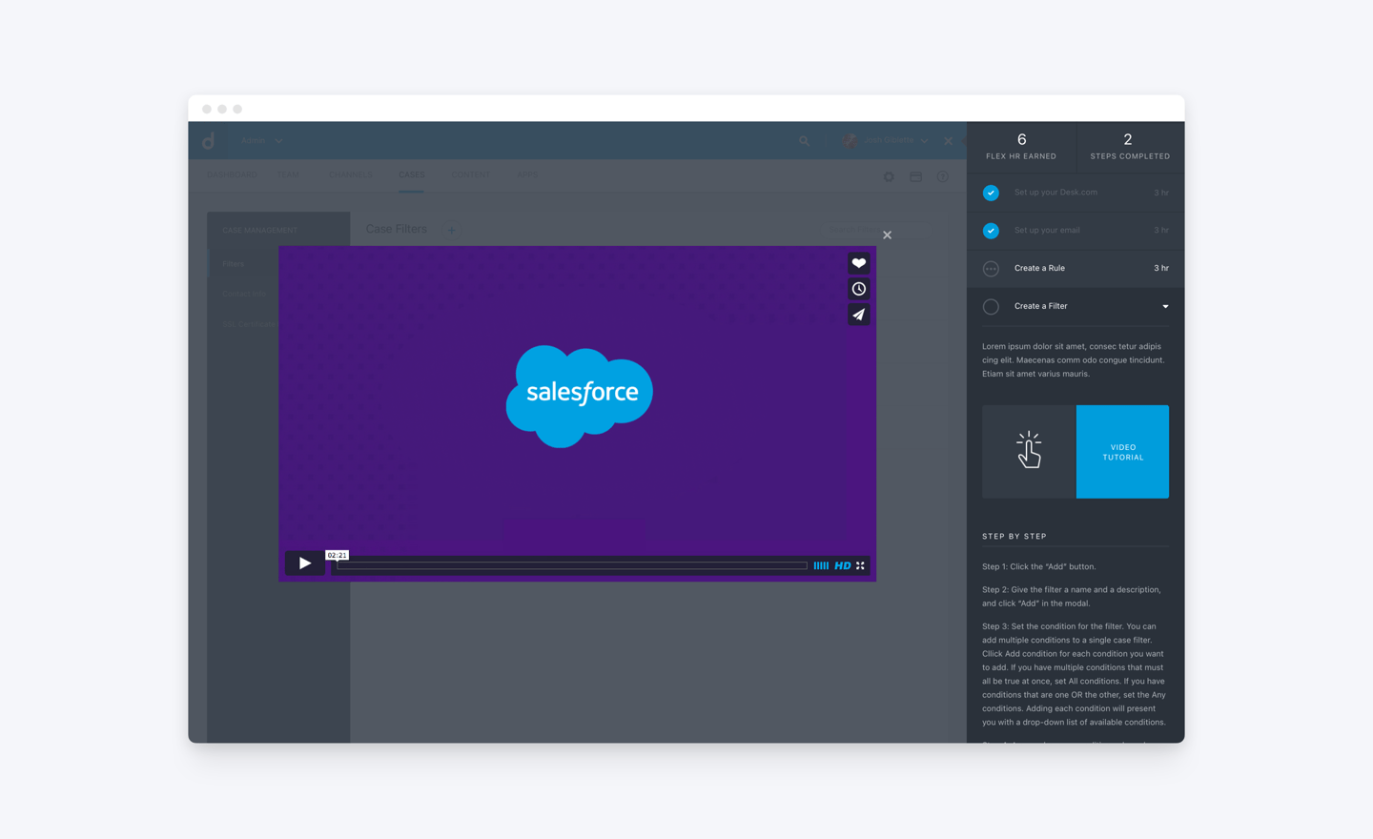The width and height of the screenshot is (1373, 839).
Task: Open the Create a Rule step
Action: coord(1076,269)
